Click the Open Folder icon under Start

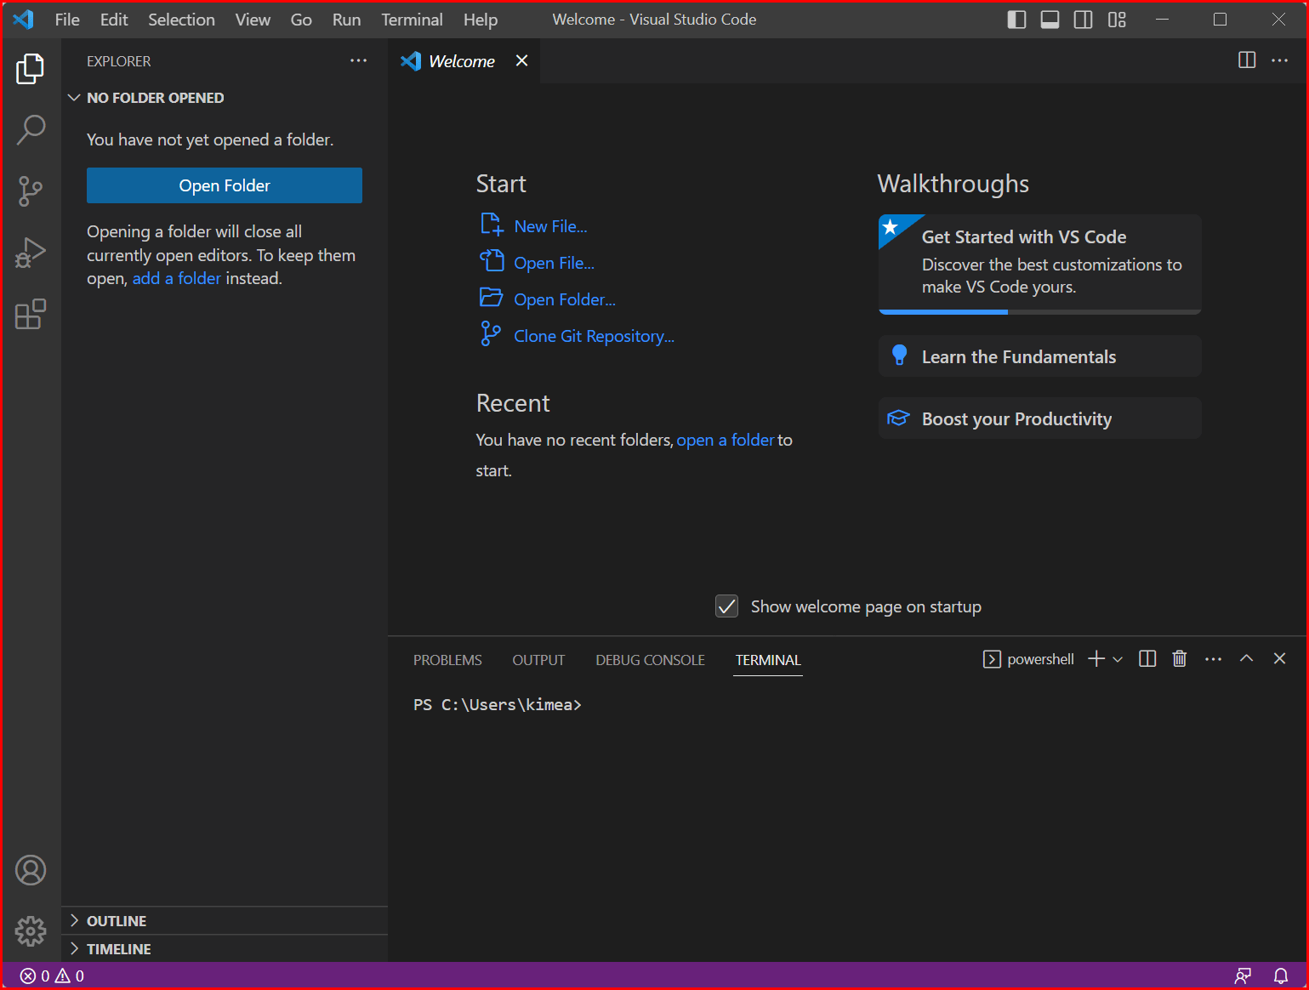tap(491, 298)
